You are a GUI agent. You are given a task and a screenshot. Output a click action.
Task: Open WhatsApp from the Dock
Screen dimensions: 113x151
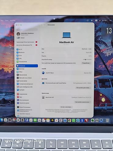pyautogui.click(x=74, y=120)
